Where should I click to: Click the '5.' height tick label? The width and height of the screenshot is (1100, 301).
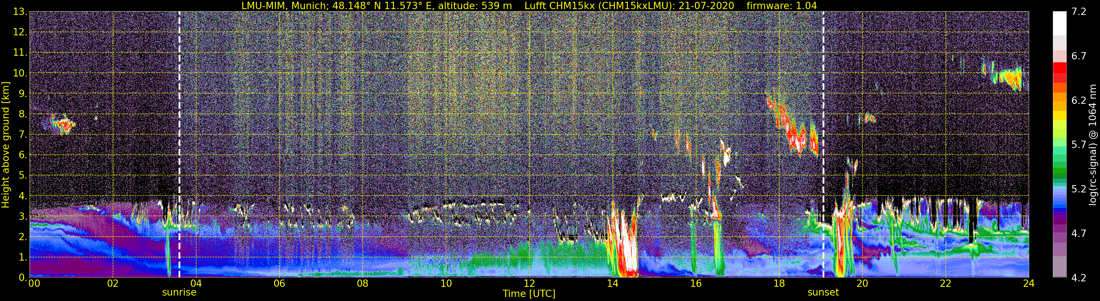(23, 175)
